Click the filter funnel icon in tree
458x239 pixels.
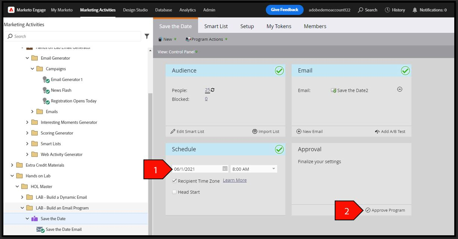pos(147,36)
